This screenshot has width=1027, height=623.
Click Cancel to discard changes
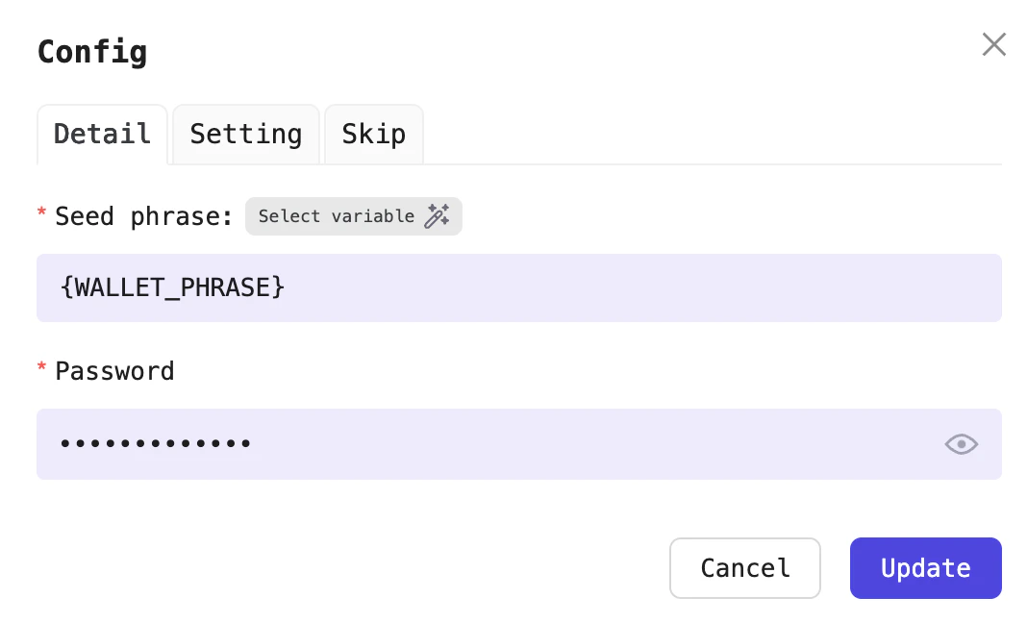click(x=745, y=568)
